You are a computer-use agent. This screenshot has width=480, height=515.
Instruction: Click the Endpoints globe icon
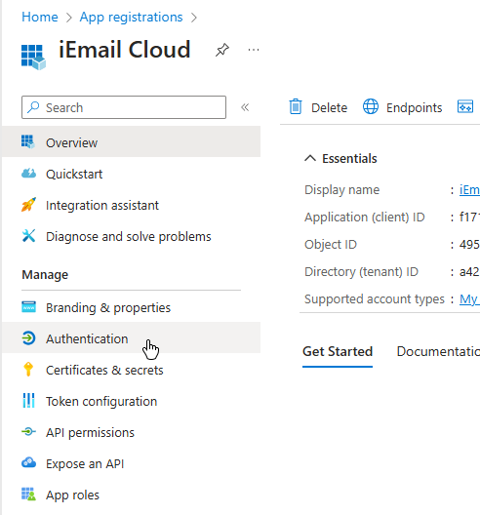[371, 106]
